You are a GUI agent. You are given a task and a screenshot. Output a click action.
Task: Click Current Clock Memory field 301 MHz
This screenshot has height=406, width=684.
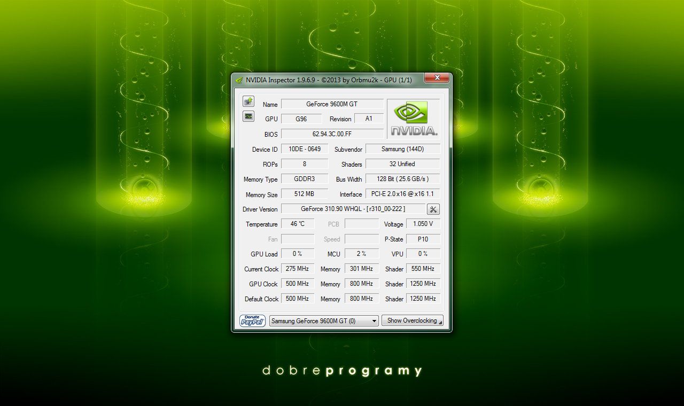pos(362,269)
